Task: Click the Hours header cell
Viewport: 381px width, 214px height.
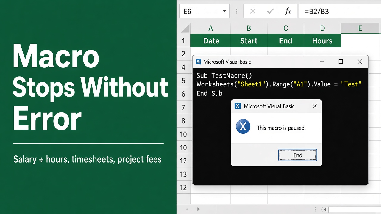Action: 322,41
